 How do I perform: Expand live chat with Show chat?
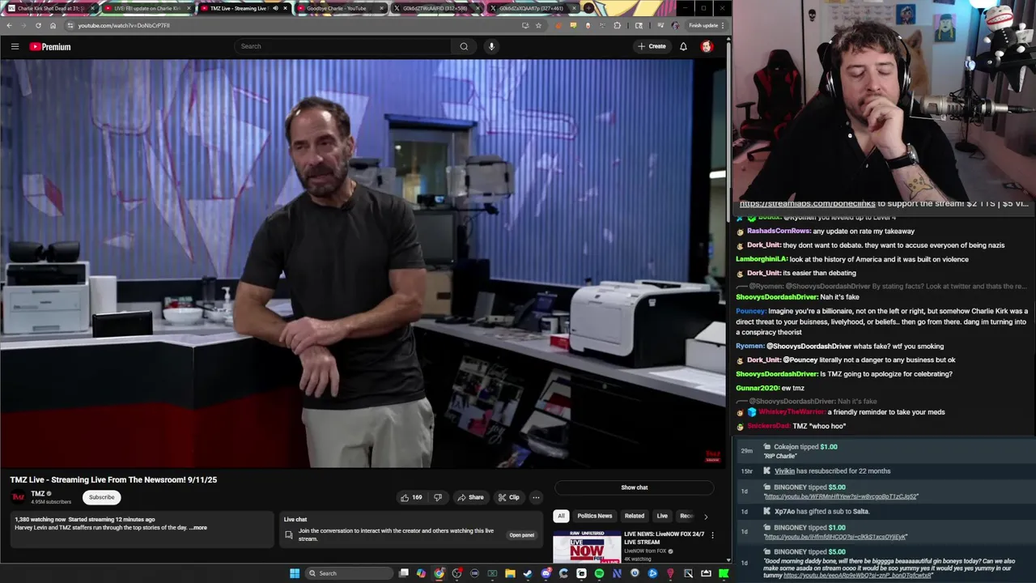(x=635, y=487)
